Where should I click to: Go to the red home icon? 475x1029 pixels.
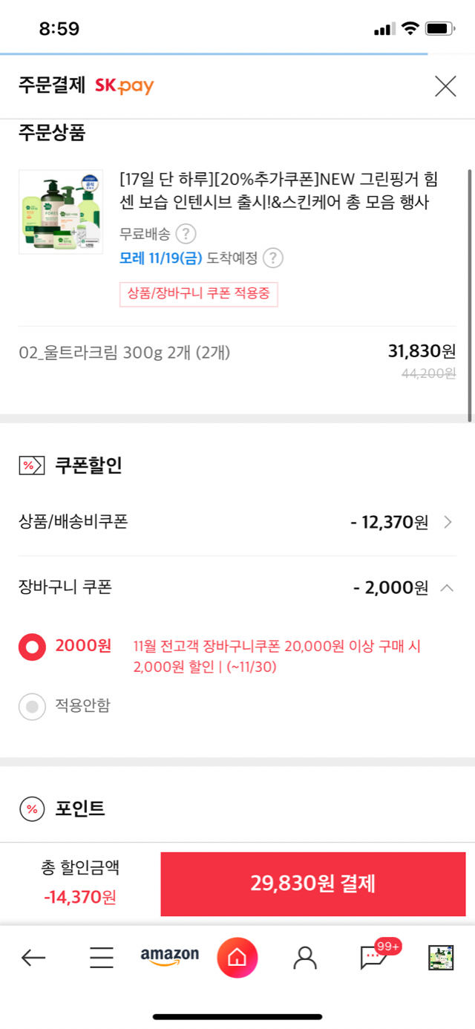pyautogui.click(x=237, y=958)
